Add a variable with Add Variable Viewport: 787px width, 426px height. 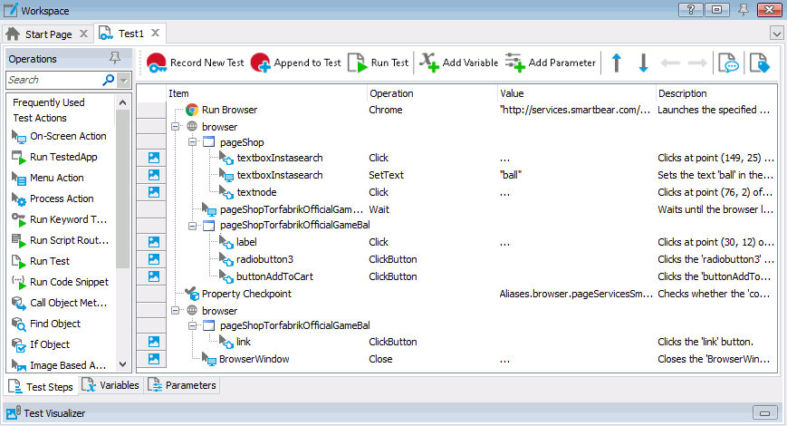point(459,63)
